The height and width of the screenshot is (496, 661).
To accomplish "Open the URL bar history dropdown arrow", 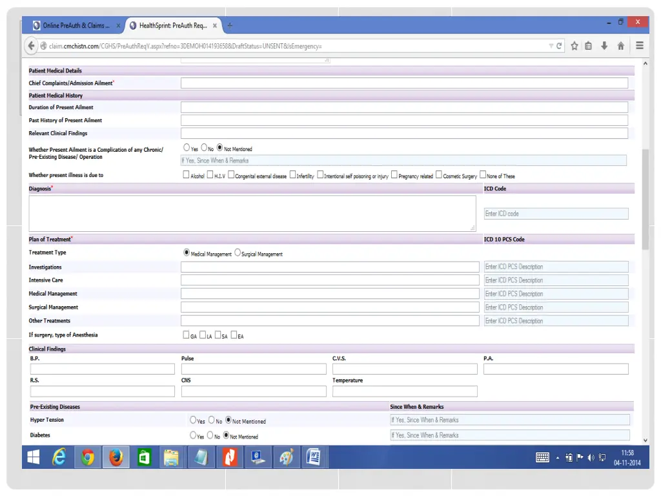I will click(x=551, y=46).
